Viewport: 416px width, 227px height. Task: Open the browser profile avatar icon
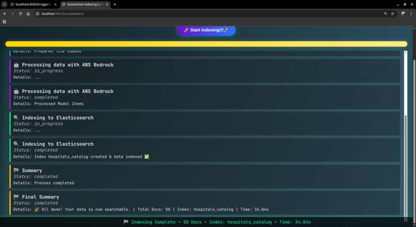[403, 13]
